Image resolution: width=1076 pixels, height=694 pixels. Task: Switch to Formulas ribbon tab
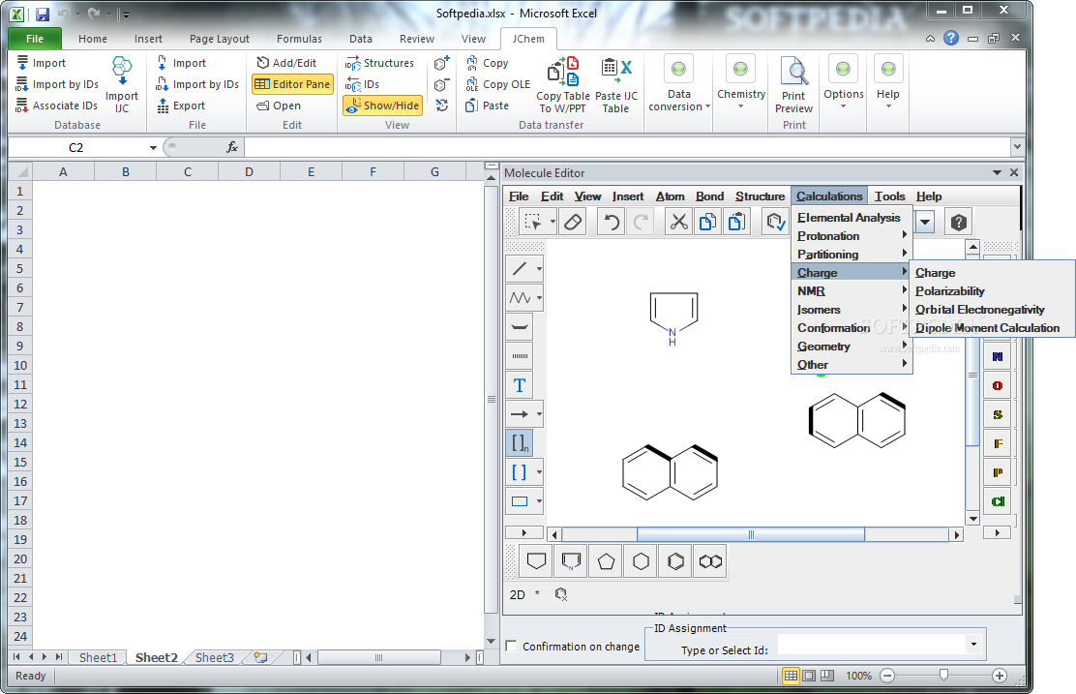[x=299, y=39]
